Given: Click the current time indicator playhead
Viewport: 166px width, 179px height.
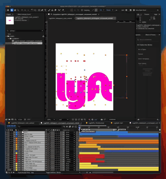Looking at the screenshot, I should [79, 128].
